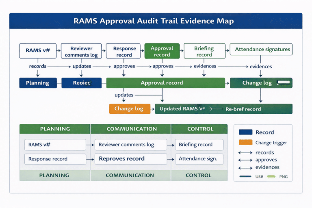Image resolution: width=312 pixels, height=208 pixels.
Task: Select the RAMS v# cell in the Planning column
Action: [x=55, y=145]
